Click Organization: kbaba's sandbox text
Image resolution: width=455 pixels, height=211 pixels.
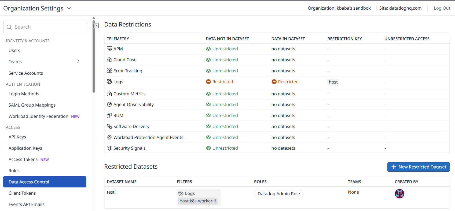tap(339, 8)
